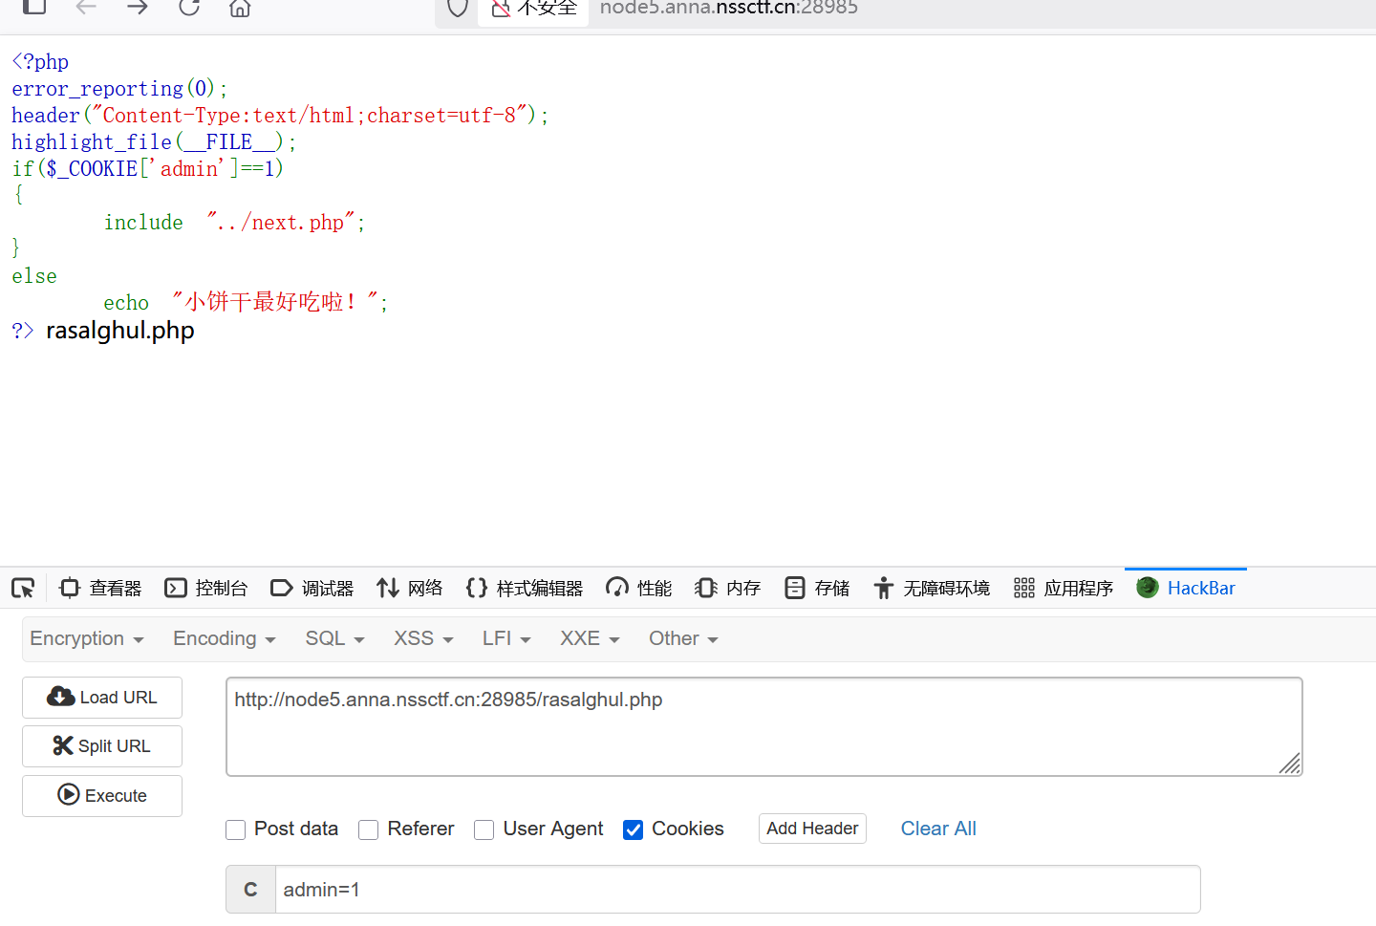Click the Clear All link

click(938, 829)
